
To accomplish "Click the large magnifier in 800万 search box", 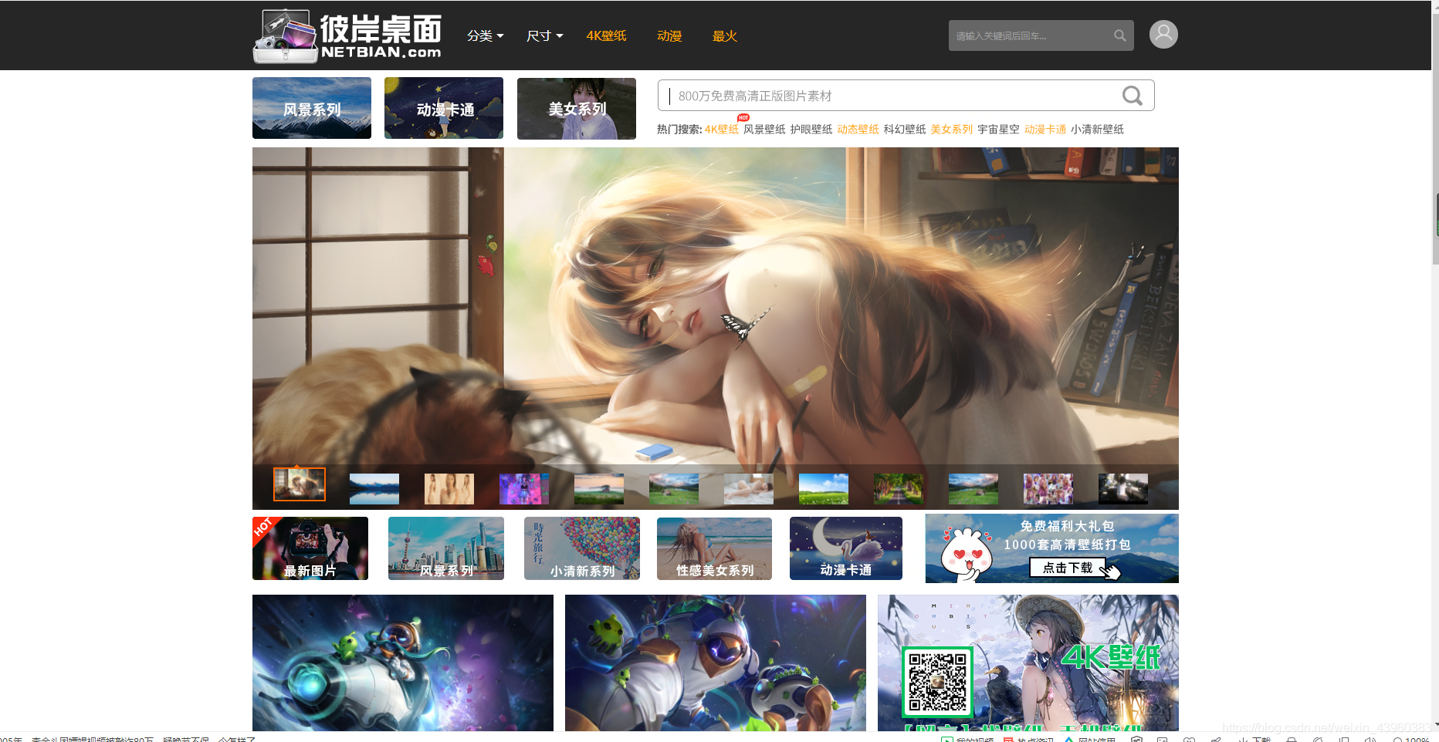I will [x=1132, y=96].
